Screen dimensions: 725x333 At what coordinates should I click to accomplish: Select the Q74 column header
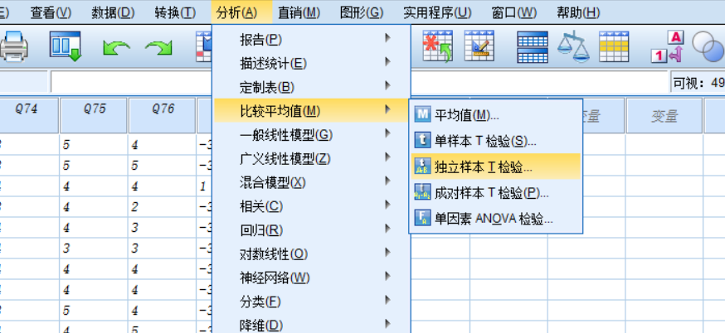(x=29, y=115)
